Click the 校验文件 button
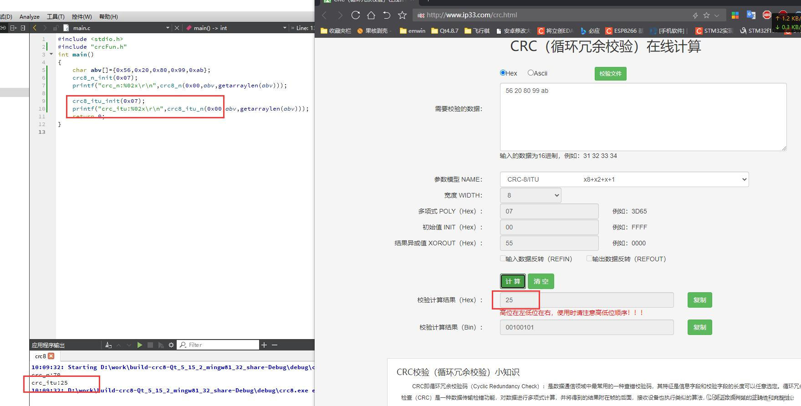The image size is (801, 406). point(611,73)
